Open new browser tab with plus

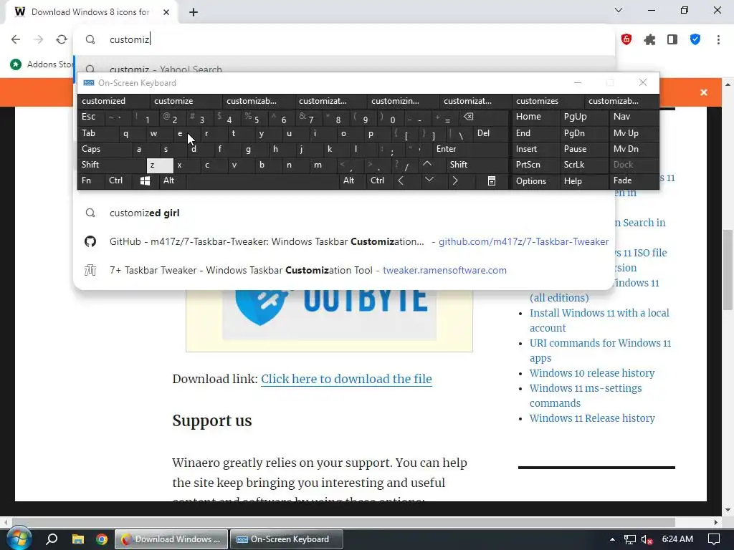pos(194,12)
